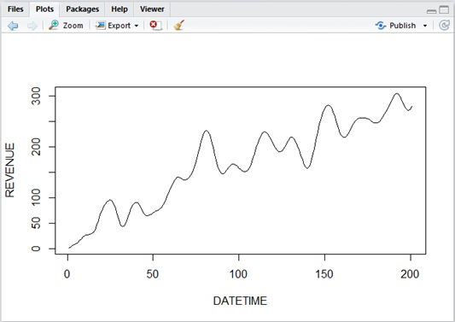Open the Viewer tab

tap(152, 9)
